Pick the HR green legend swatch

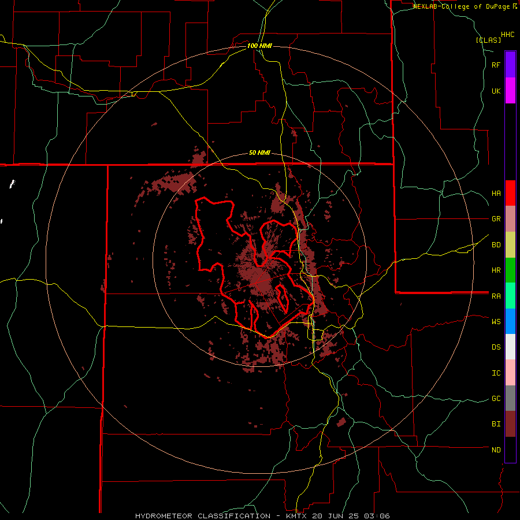(x=510, y=270)
